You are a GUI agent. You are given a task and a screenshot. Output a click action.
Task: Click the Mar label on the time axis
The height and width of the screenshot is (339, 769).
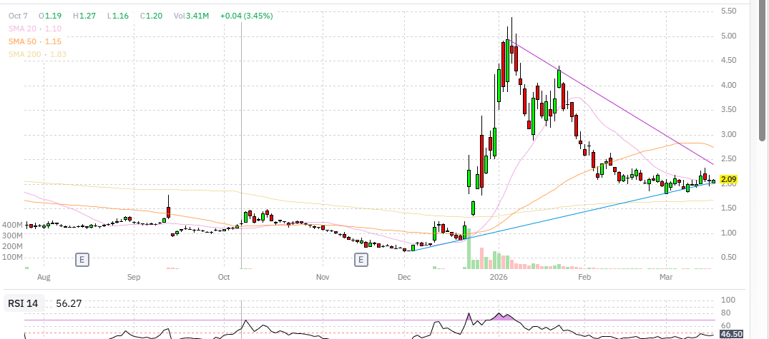pos(665,278)
